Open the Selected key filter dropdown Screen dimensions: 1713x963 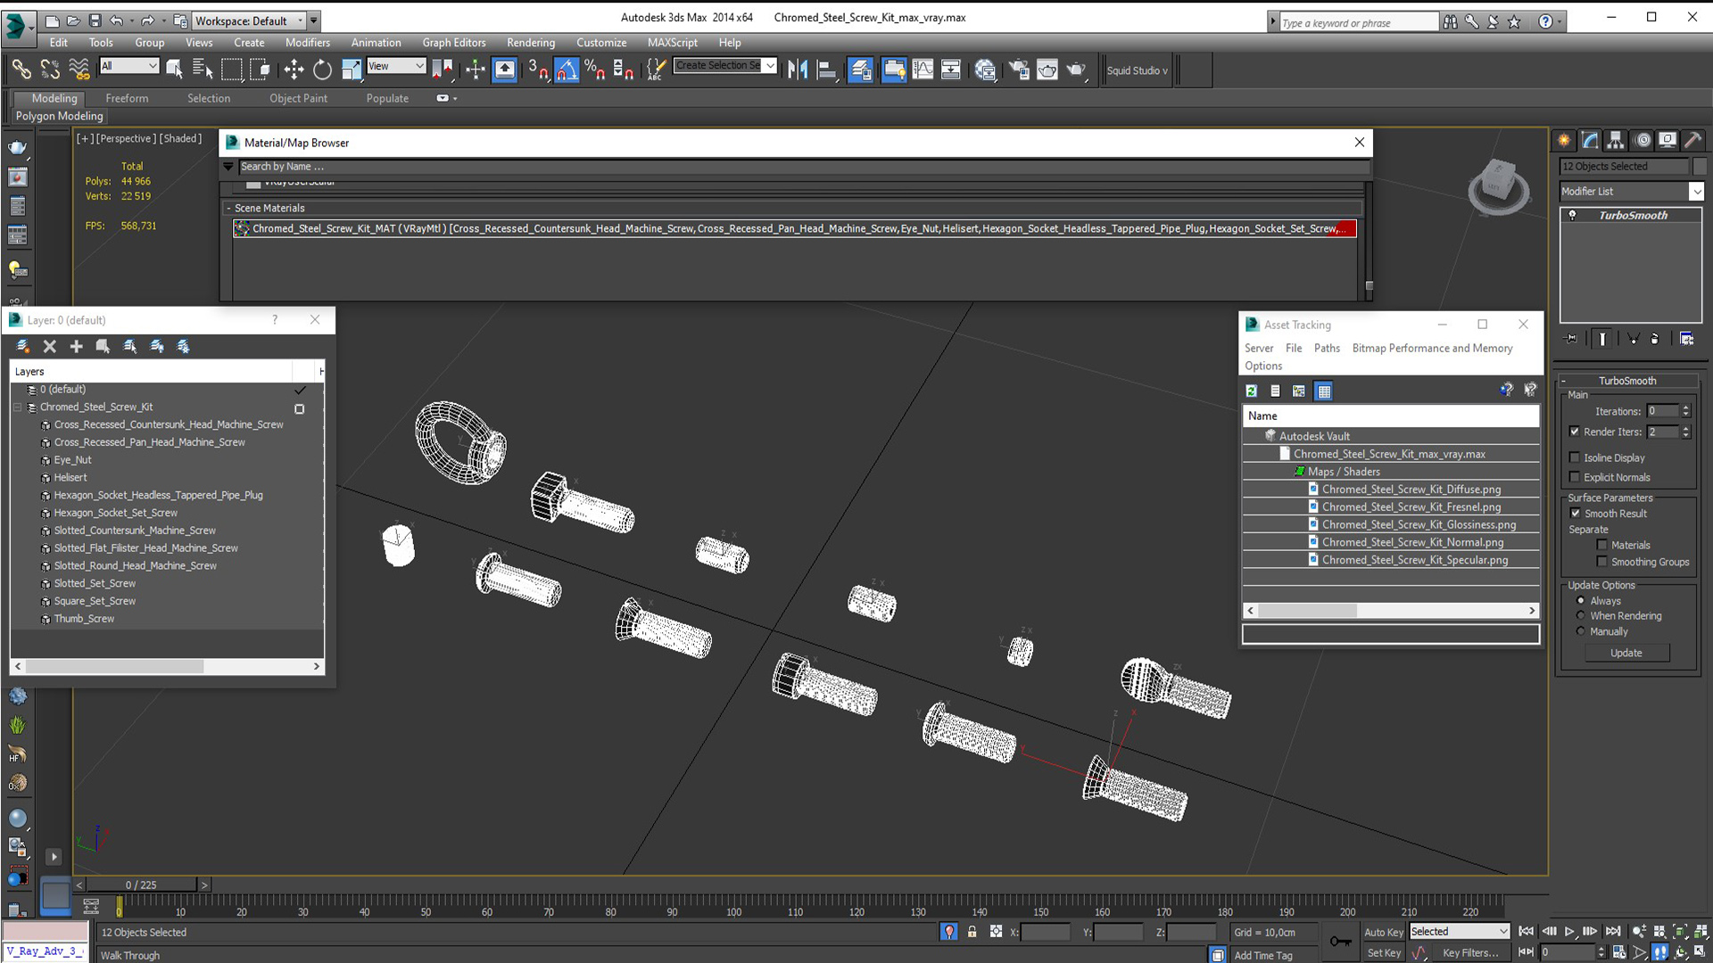[x=1459, y=931]
